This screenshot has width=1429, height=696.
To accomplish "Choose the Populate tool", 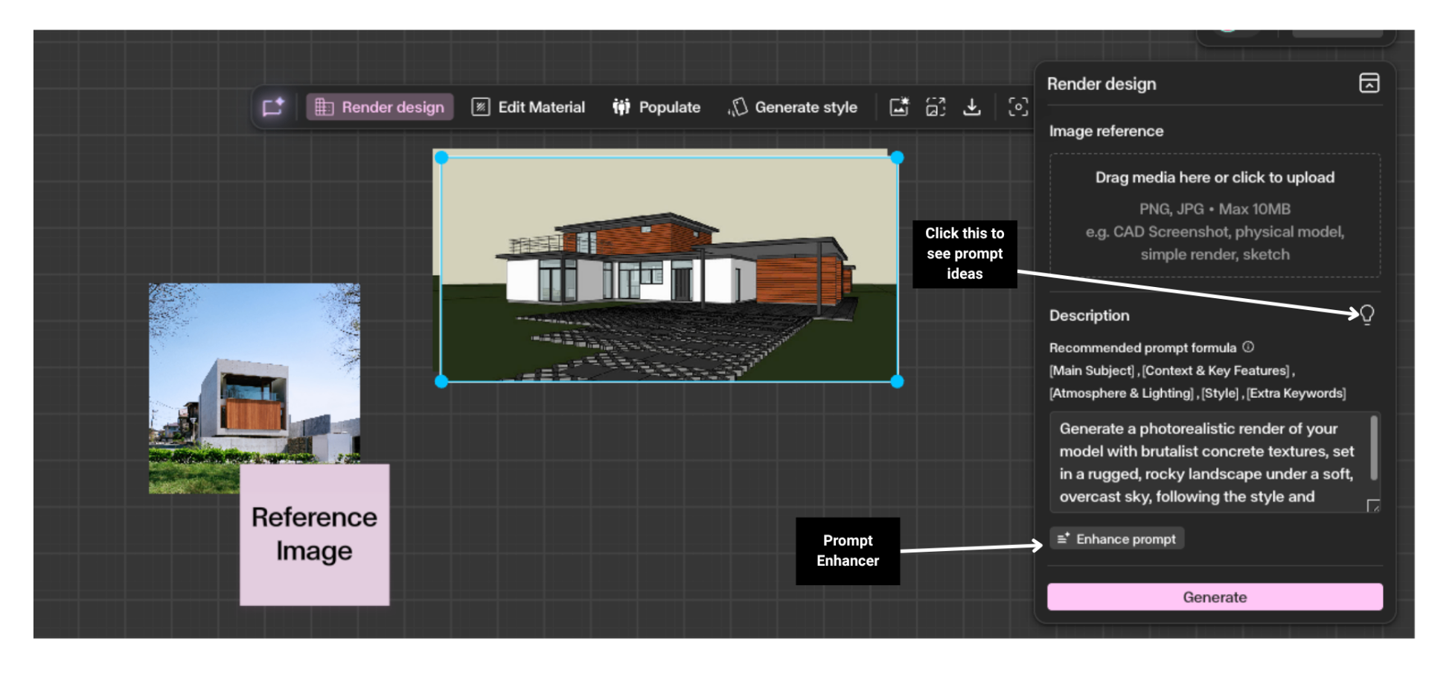I will [656, 107].
